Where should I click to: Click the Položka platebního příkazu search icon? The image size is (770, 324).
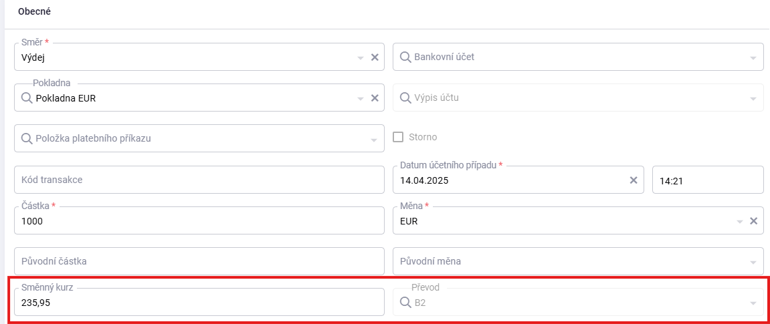click(x=27, y=138)
